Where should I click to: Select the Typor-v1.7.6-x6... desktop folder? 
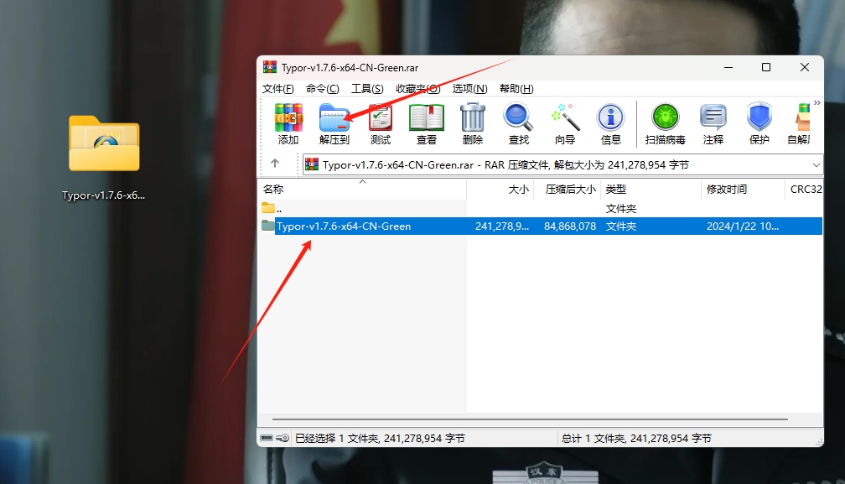(104, 159)
